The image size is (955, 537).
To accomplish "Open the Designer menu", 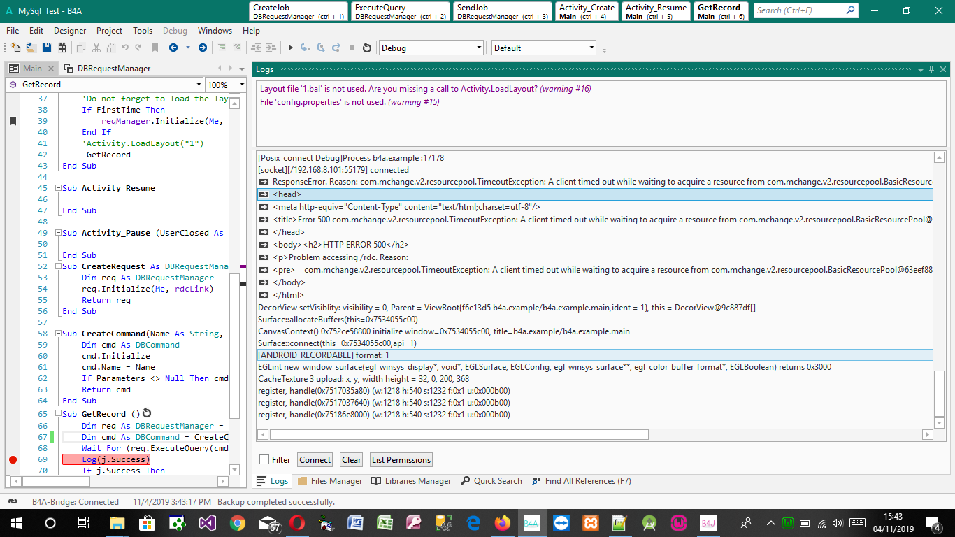I will (x=70, y=30).
